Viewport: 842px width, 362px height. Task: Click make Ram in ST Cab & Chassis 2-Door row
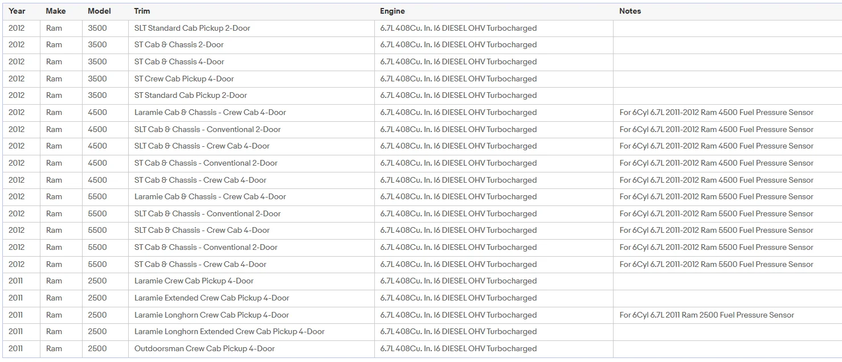54,44
